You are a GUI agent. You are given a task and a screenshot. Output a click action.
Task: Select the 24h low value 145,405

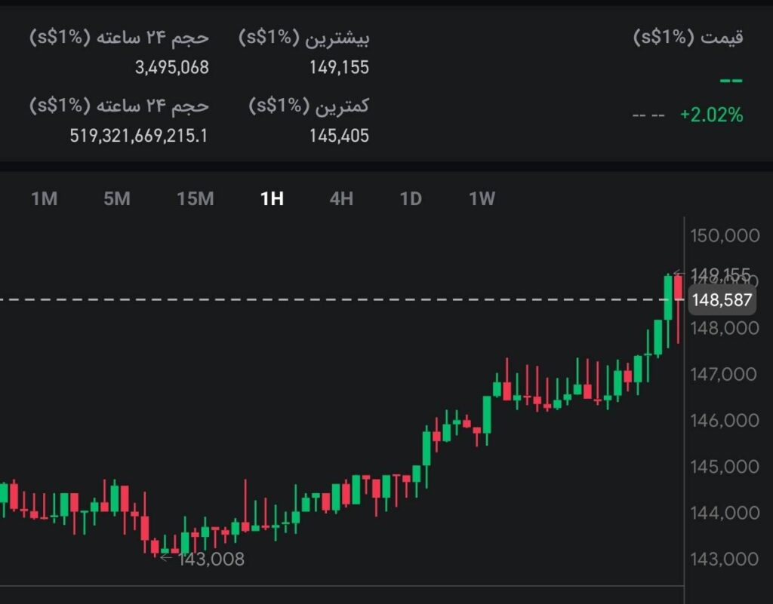pos(340,136)
